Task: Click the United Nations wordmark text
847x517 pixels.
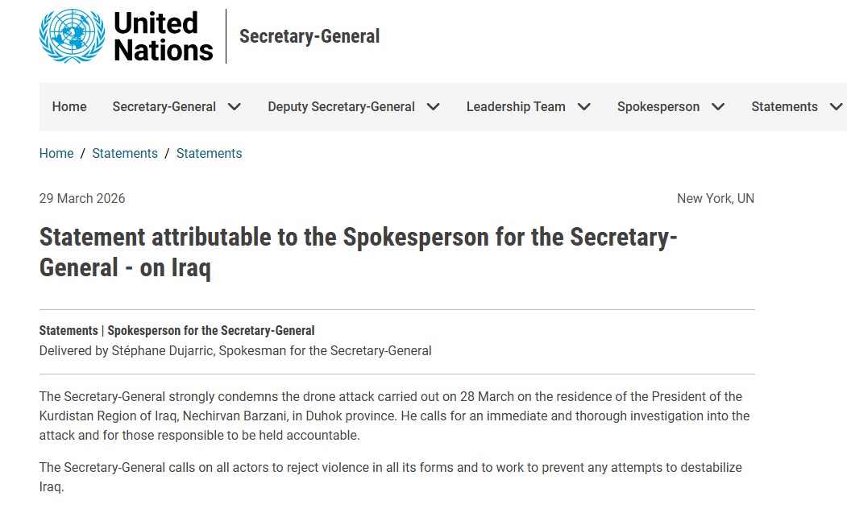Action: [163, 37]
